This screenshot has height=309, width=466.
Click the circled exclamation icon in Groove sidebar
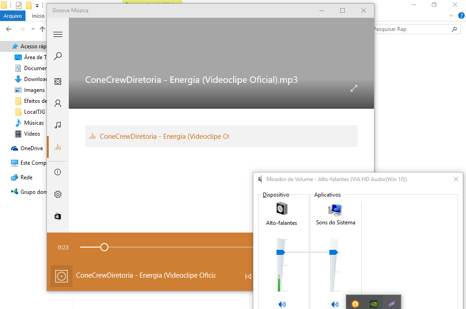[58, 172]
